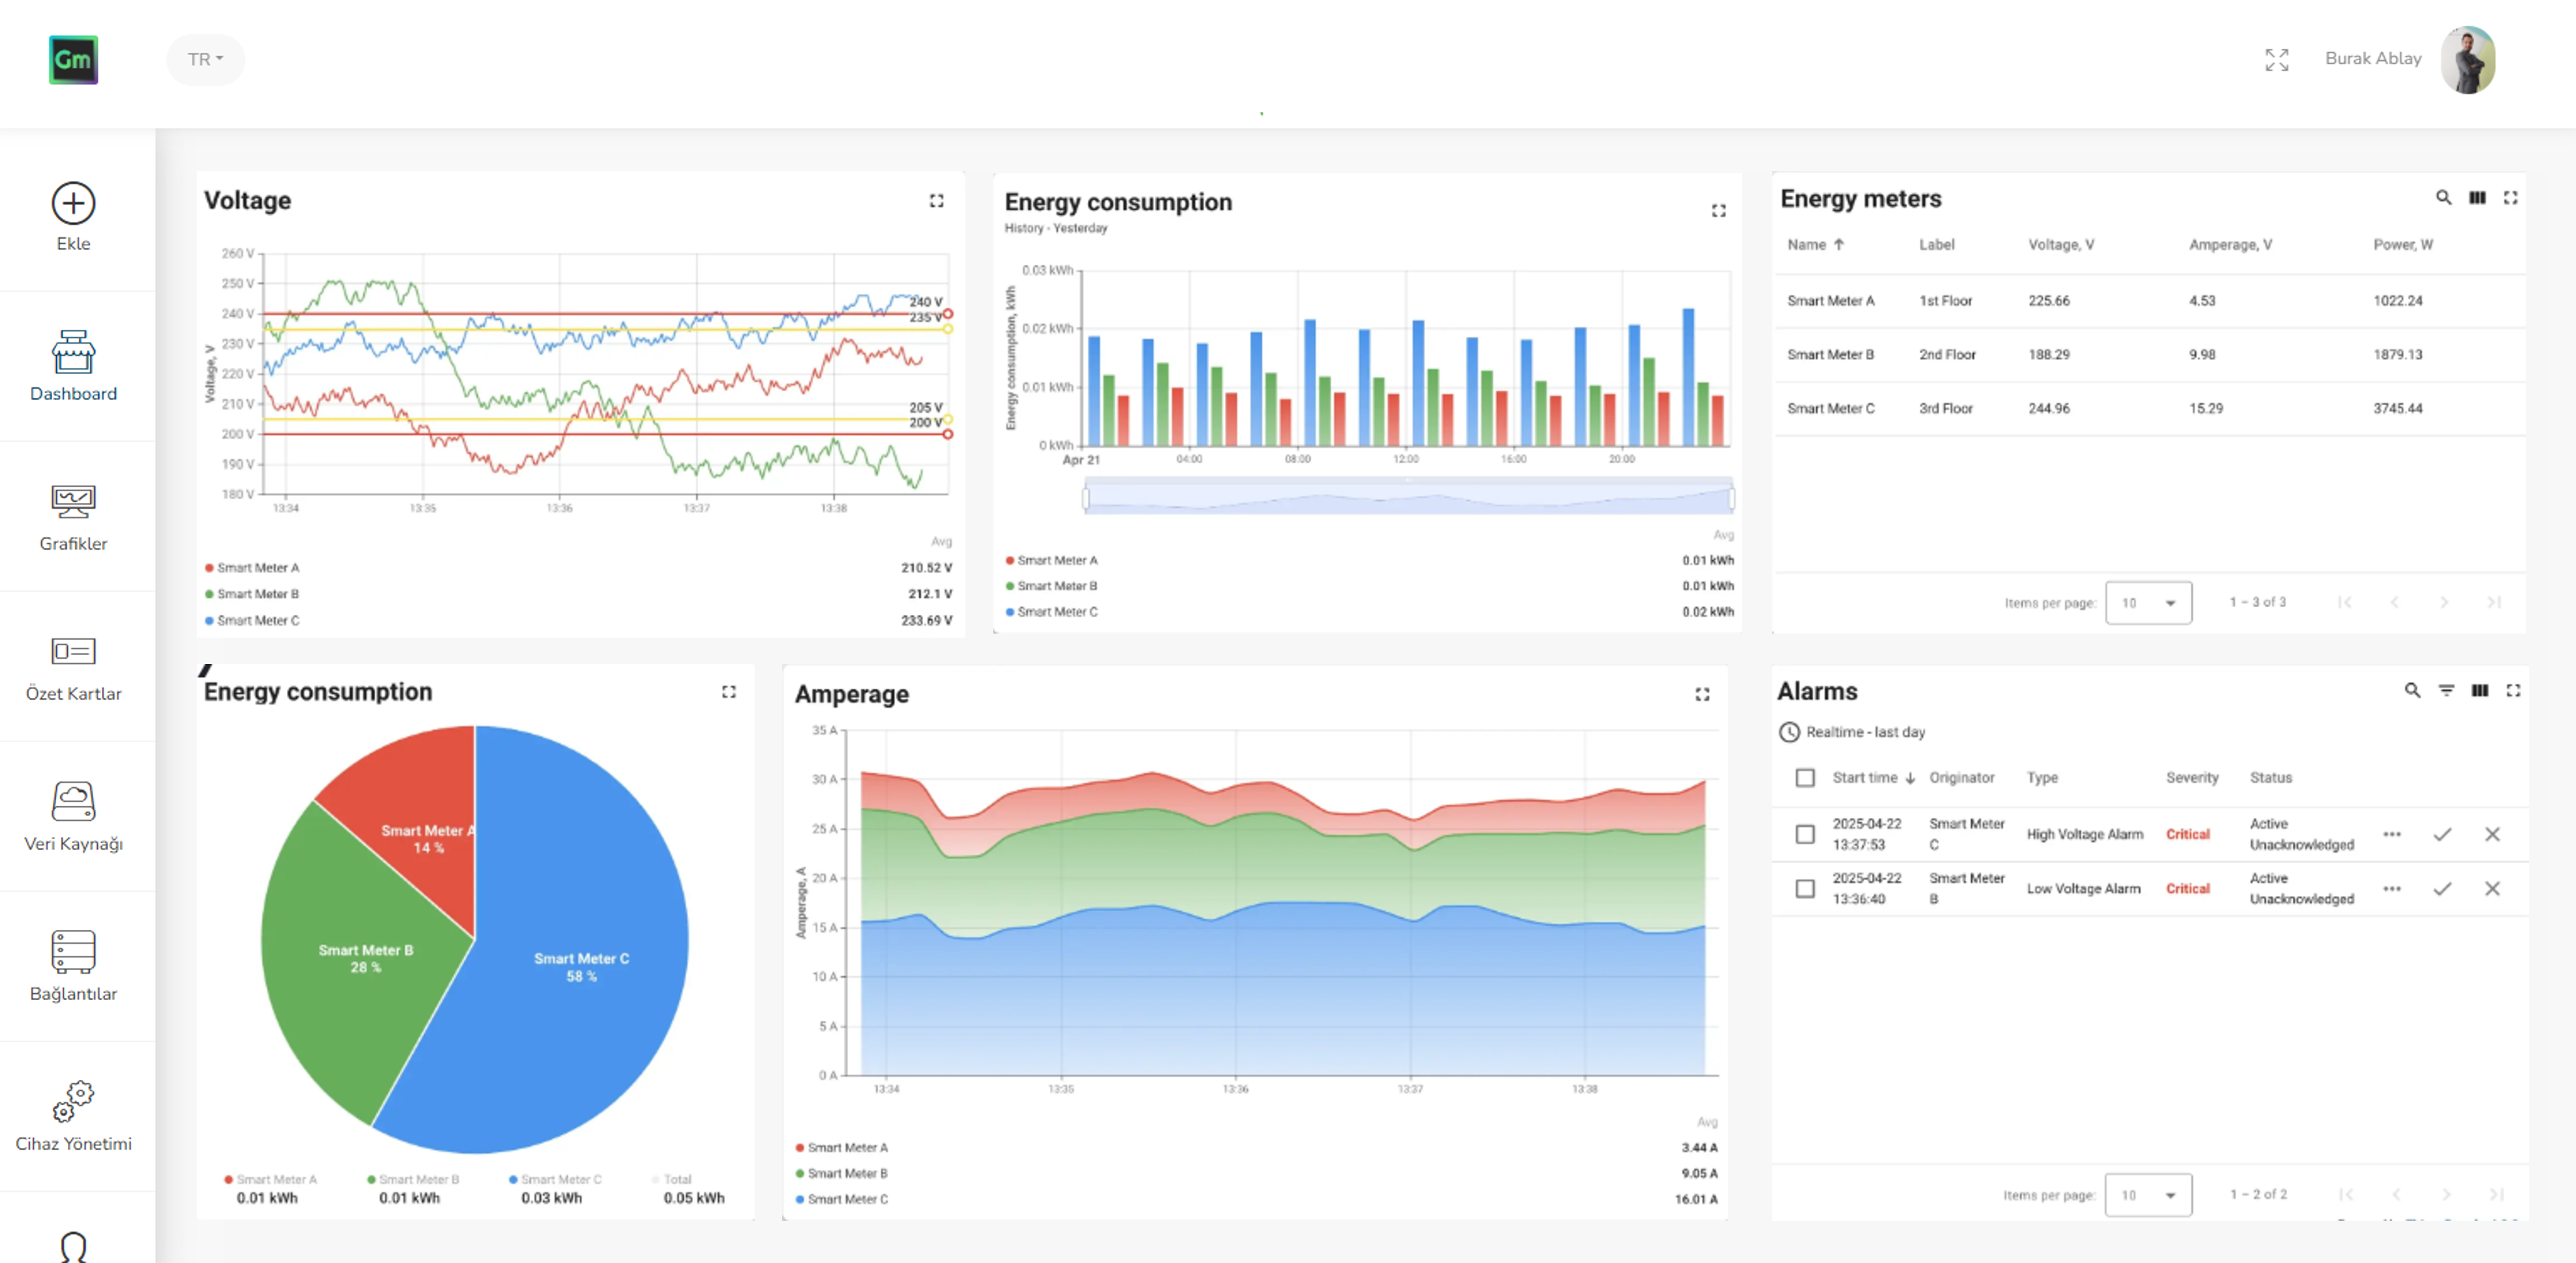Open the three-dot menu on the High Voltage Alarm
Screen dimensions: 2576x1263
click(2393, 834)
